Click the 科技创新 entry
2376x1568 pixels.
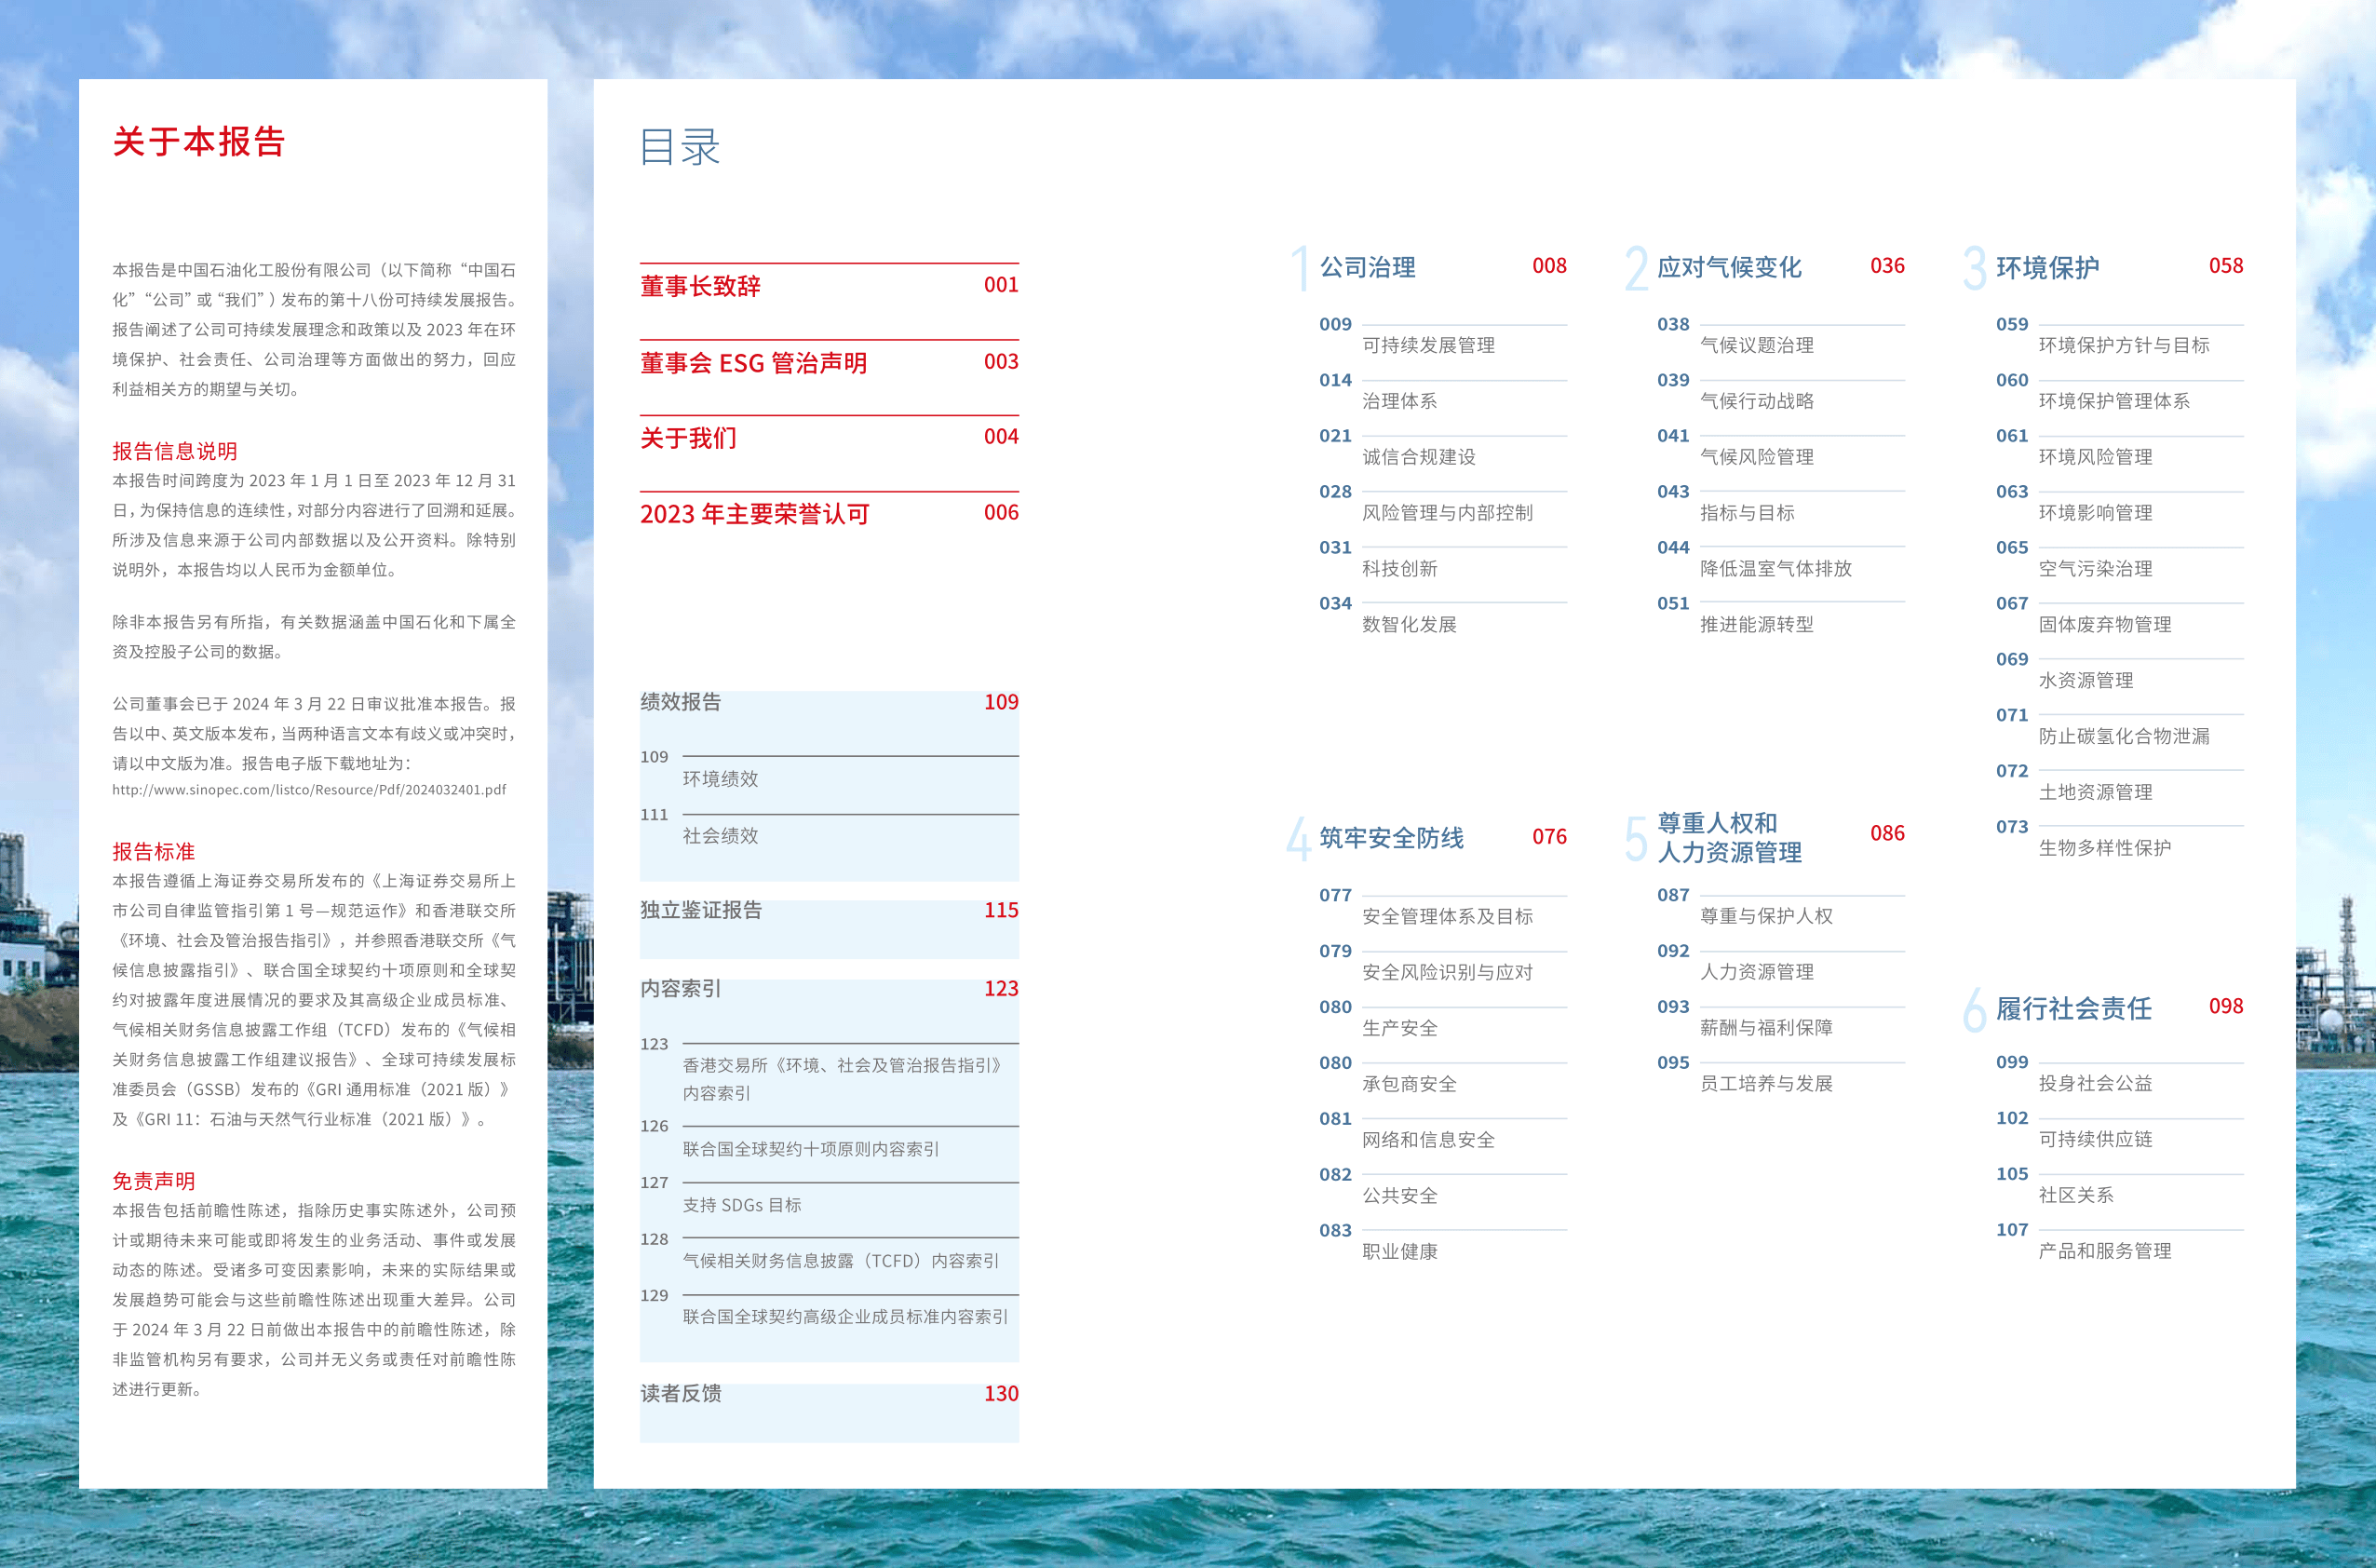1399,569
